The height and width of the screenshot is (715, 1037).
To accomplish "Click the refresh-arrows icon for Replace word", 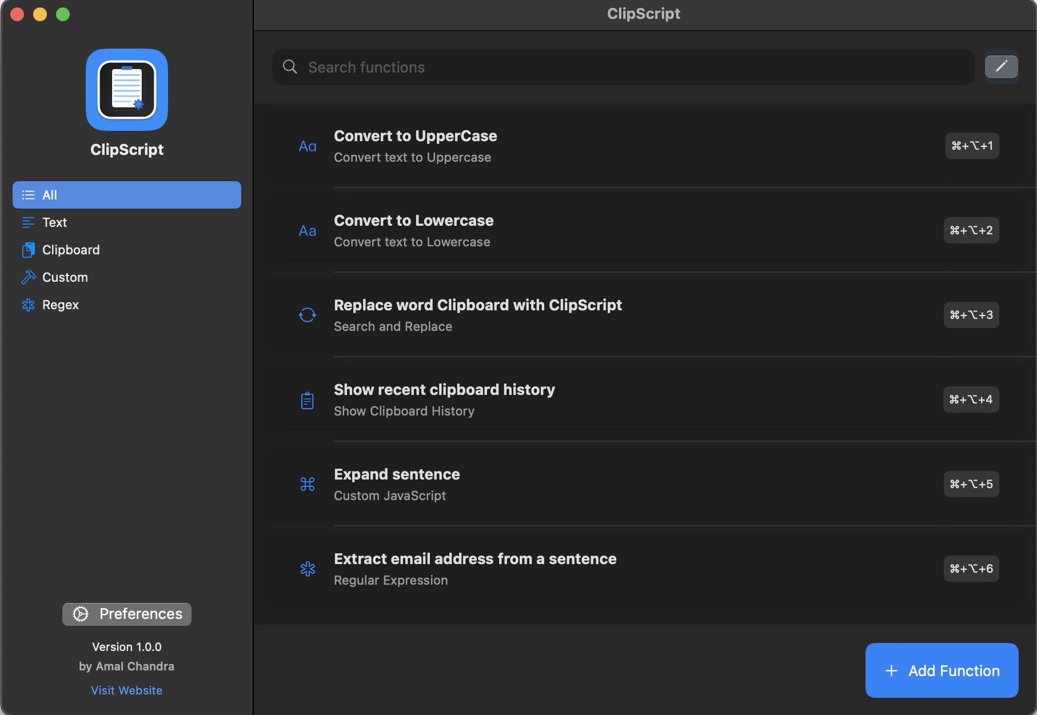I will point(308,315).
